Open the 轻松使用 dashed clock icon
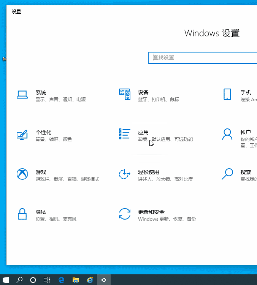 pyautogui.click(x=125, y=174)
